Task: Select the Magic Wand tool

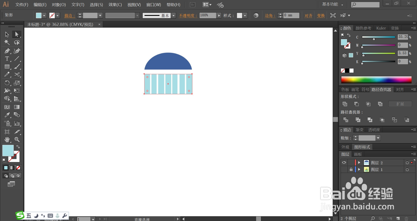Action: 7,42
